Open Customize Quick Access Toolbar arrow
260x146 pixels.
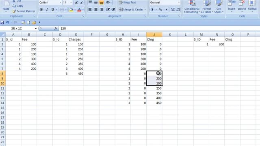(x=39, y=22)
